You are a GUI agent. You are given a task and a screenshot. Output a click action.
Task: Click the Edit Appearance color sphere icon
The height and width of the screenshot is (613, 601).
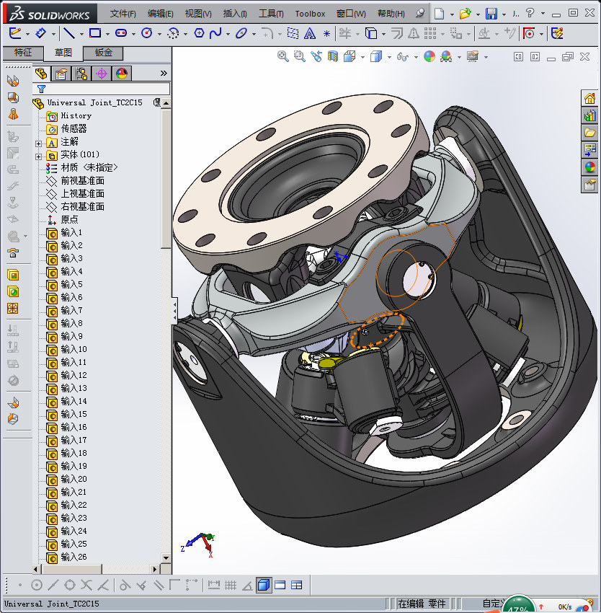(x=429, y=57)
